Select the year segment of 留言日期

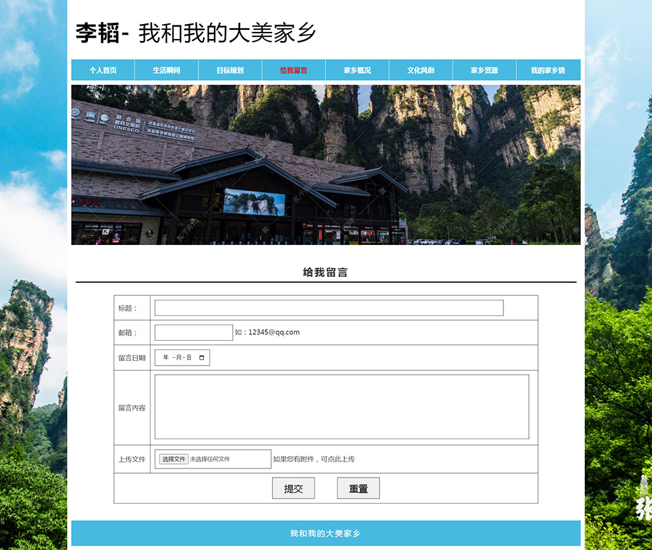[x=166, y=358]
